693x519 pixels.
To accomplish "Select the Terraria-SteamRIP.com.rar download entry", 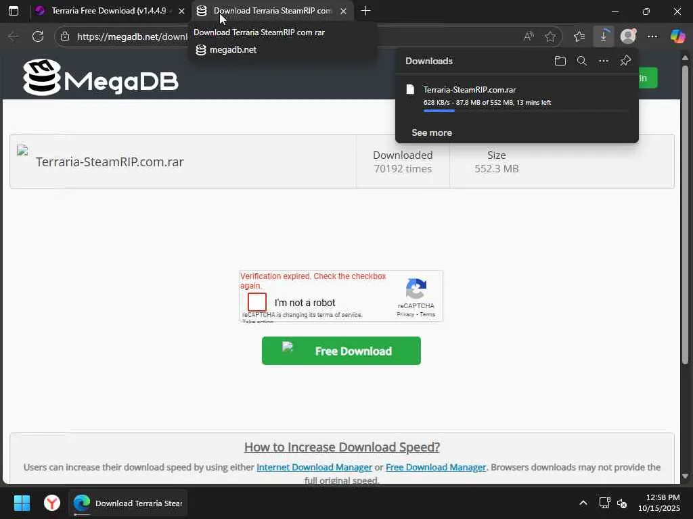I will pos(516,97).
